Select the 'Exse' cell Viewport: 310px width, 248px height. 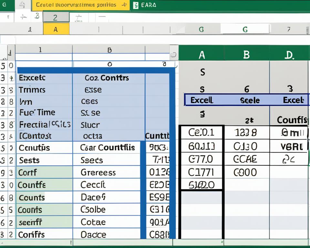pos(108,90)
